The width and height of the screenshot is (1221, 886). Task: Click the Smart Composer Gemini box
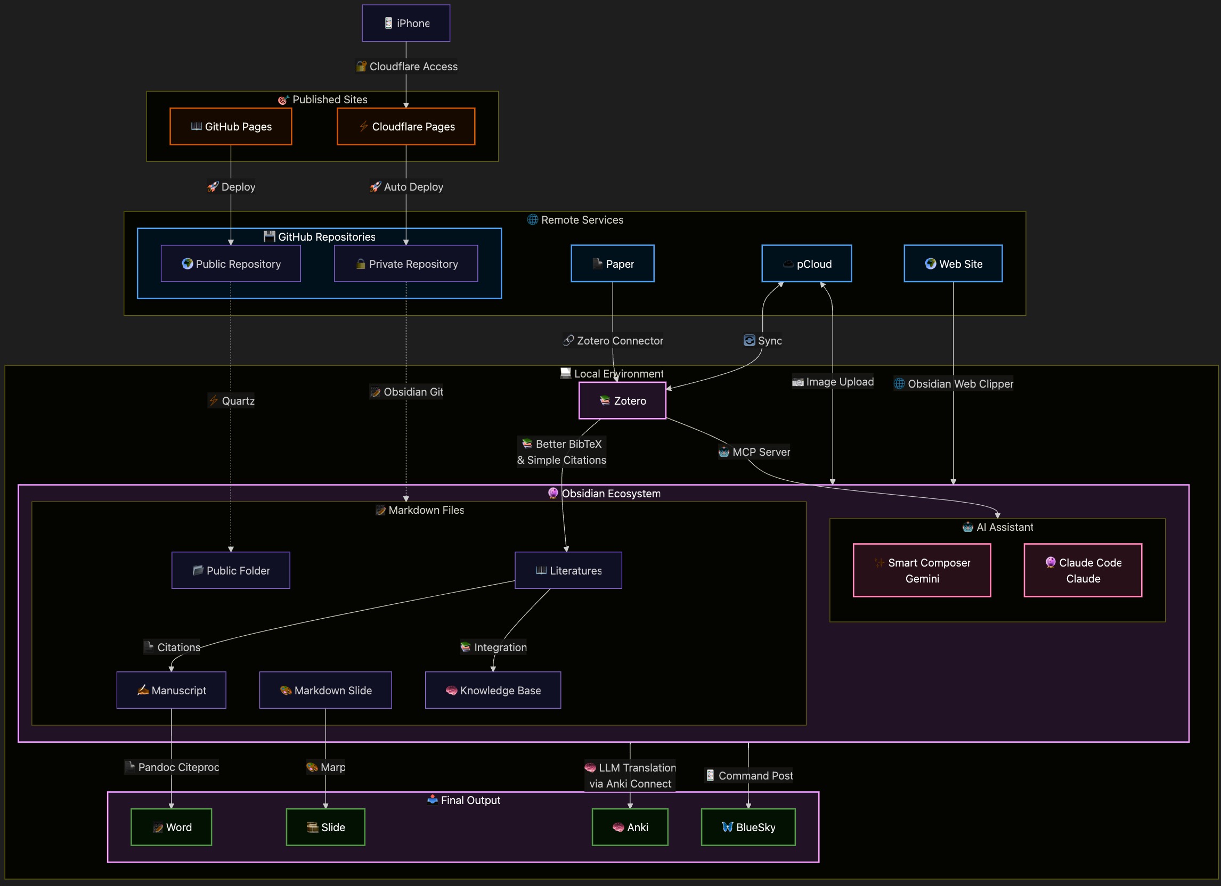[x=922, y=570]
